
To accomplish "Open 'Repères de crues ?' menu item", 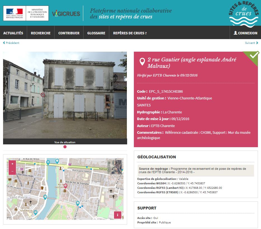I will [x=130, y=33].
